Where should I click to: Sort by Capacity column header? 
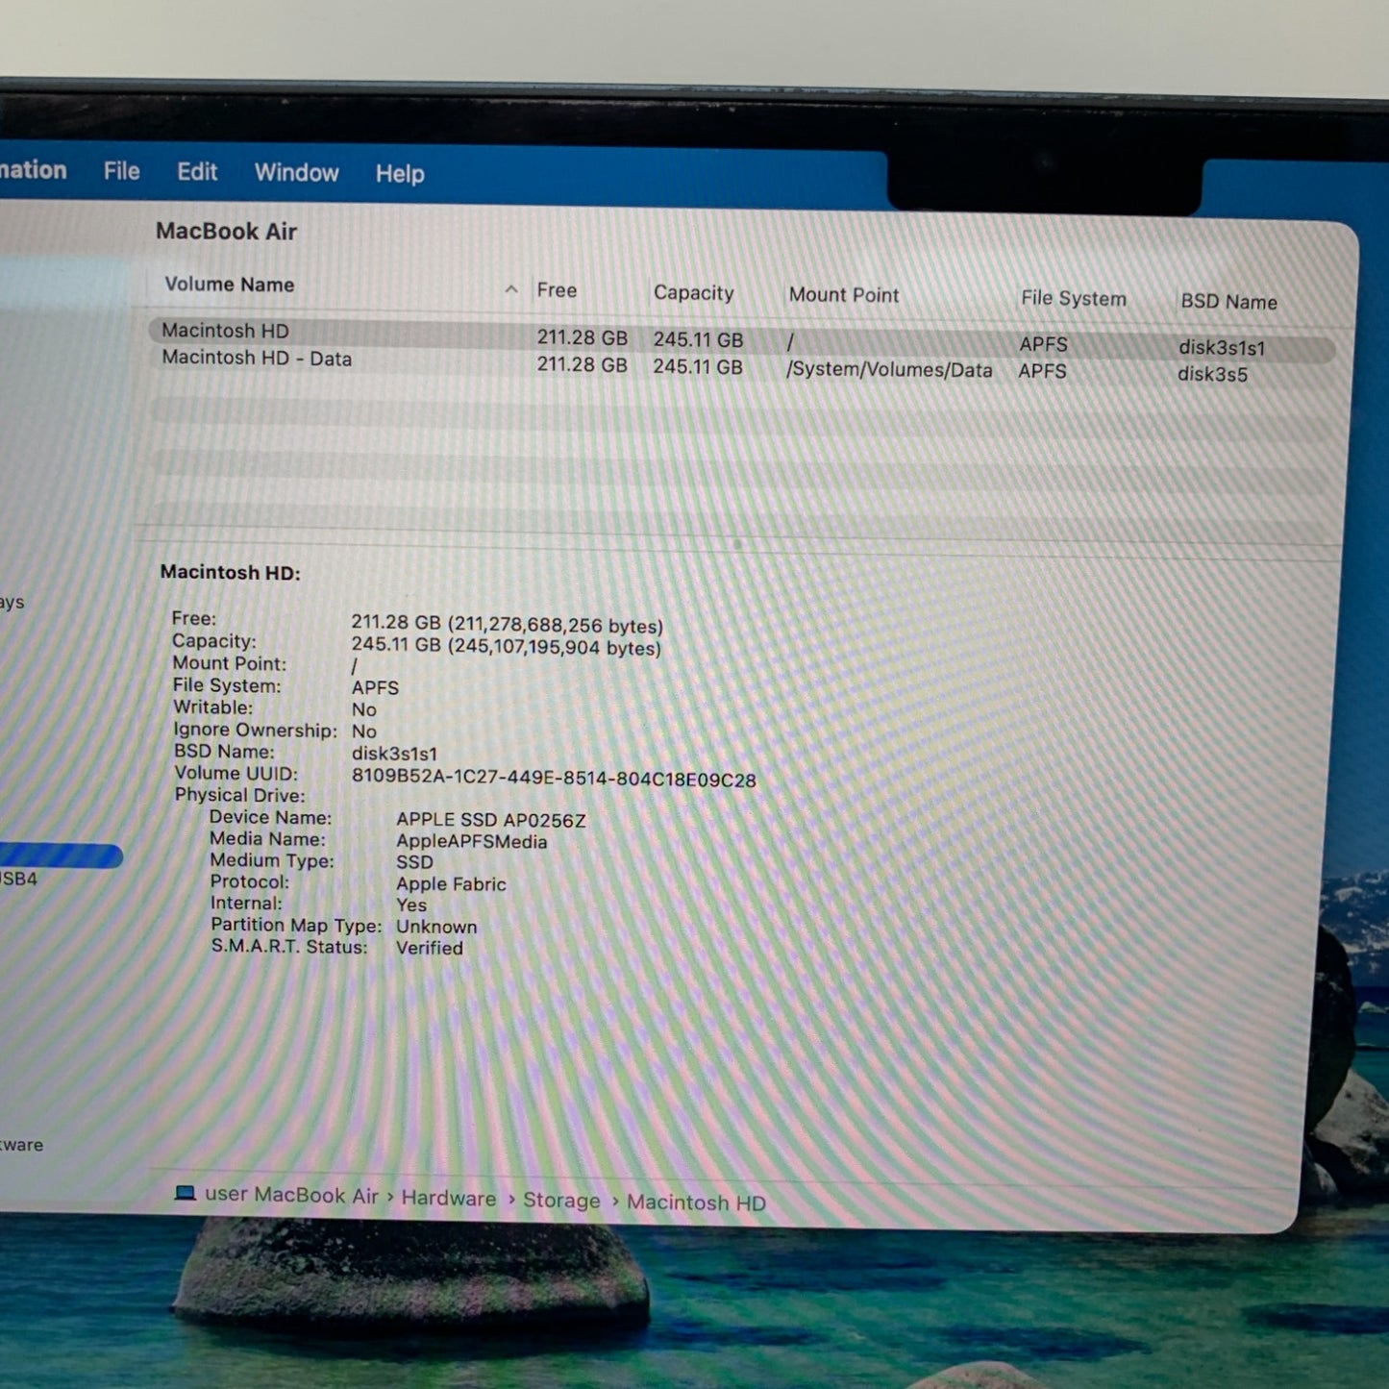(693, 293)
